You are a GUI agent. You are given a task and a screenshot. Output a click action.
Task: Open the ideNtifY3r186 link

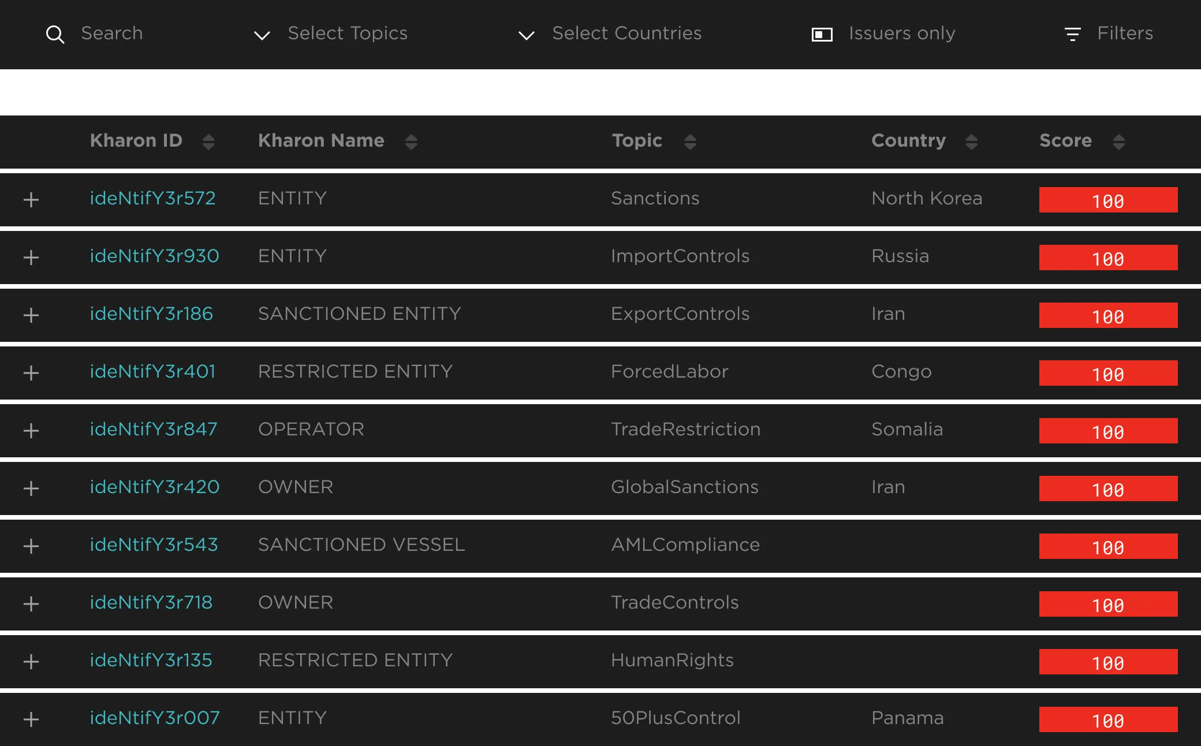[x=151, y=314]
